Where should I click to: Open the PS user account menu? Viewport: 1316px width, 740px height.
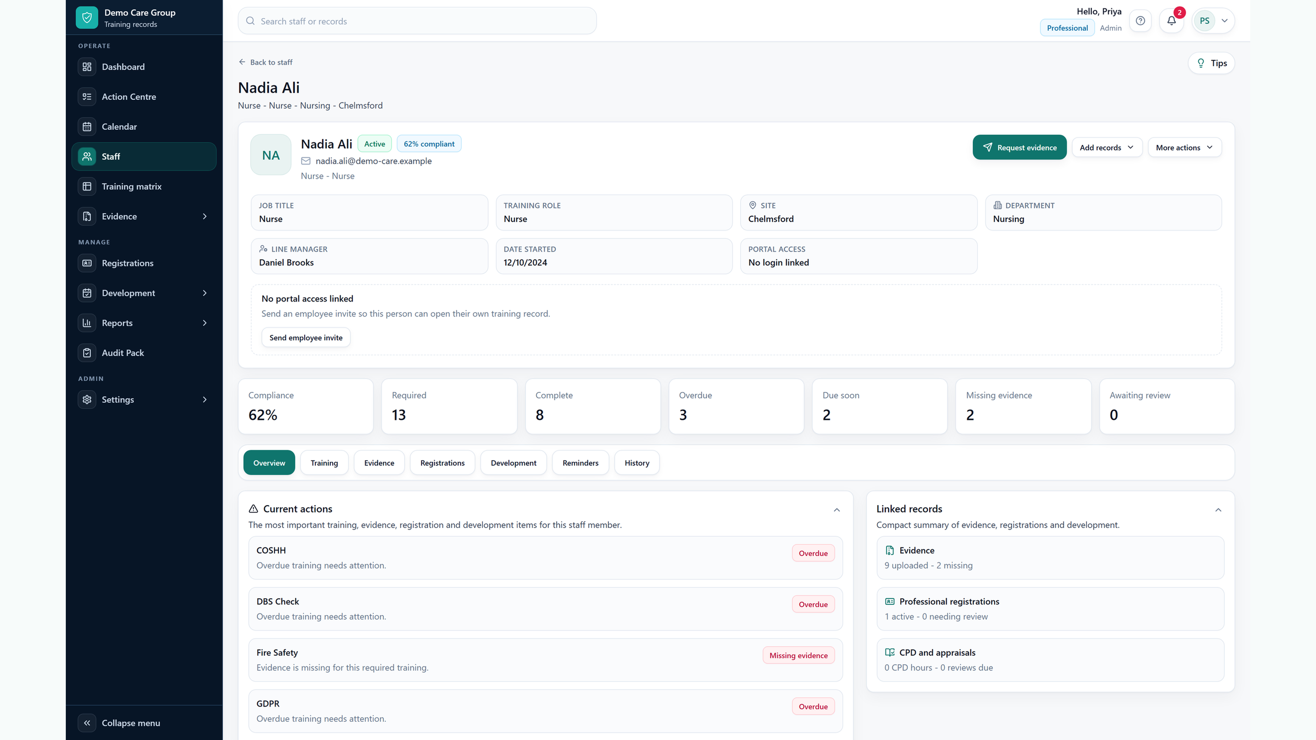pyautogui.click(x=1213, y=21)
